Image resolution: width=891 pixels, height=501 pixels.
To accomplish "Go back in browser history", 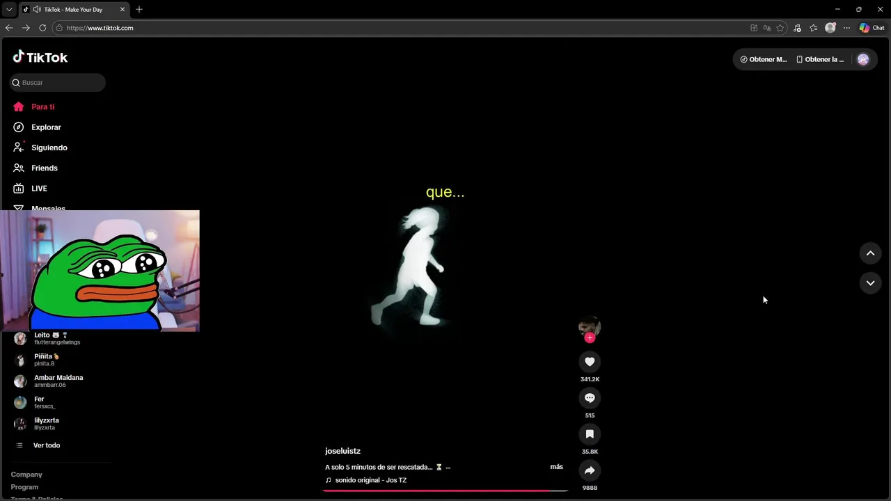I will click(x=9, y=28).
